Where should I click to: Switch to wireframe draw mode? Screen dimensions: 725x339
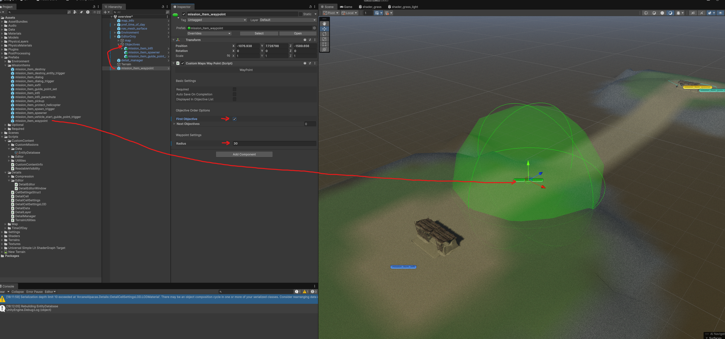pos(646,13)
